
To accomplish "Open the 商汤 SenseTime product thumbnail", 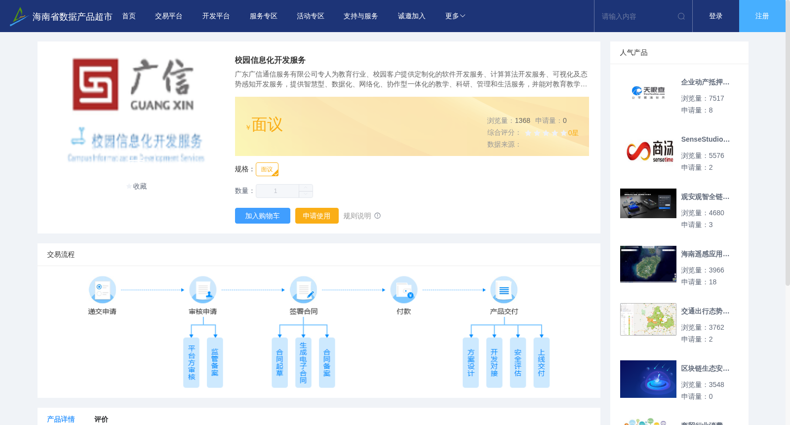I will pos(648,150).
